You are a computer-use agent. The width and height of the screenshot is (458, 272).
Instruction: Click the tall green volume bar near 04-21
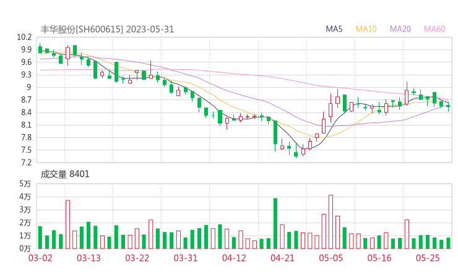pos(275,224)
